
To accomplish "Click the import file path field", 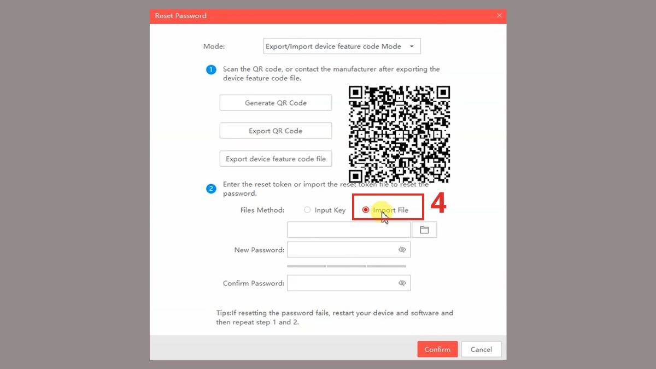I will point(349,230).
